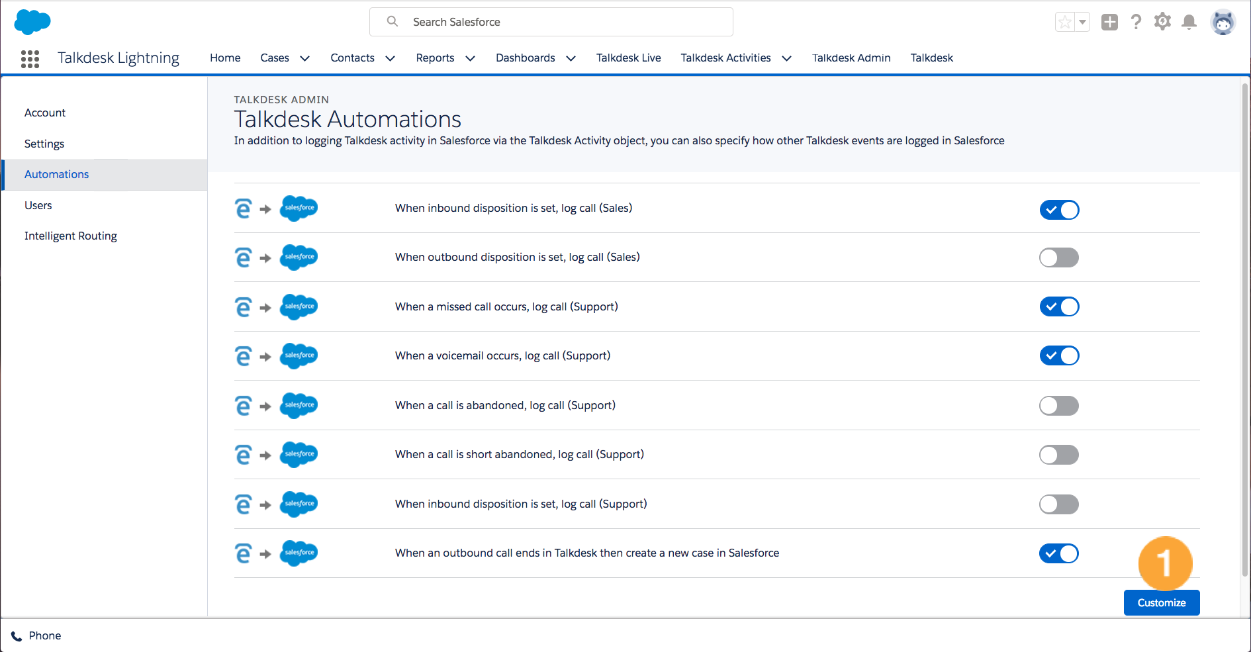This screenshot has width=1251, height=652.
Task: Click Salesforce logo in voicemail row
Action: point(299,355)
